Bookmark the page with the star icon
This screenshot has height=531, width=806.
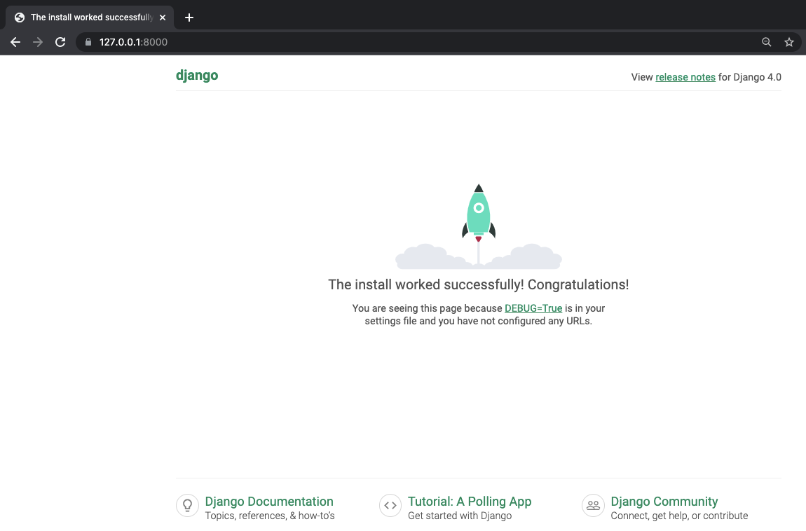point(789,42)
